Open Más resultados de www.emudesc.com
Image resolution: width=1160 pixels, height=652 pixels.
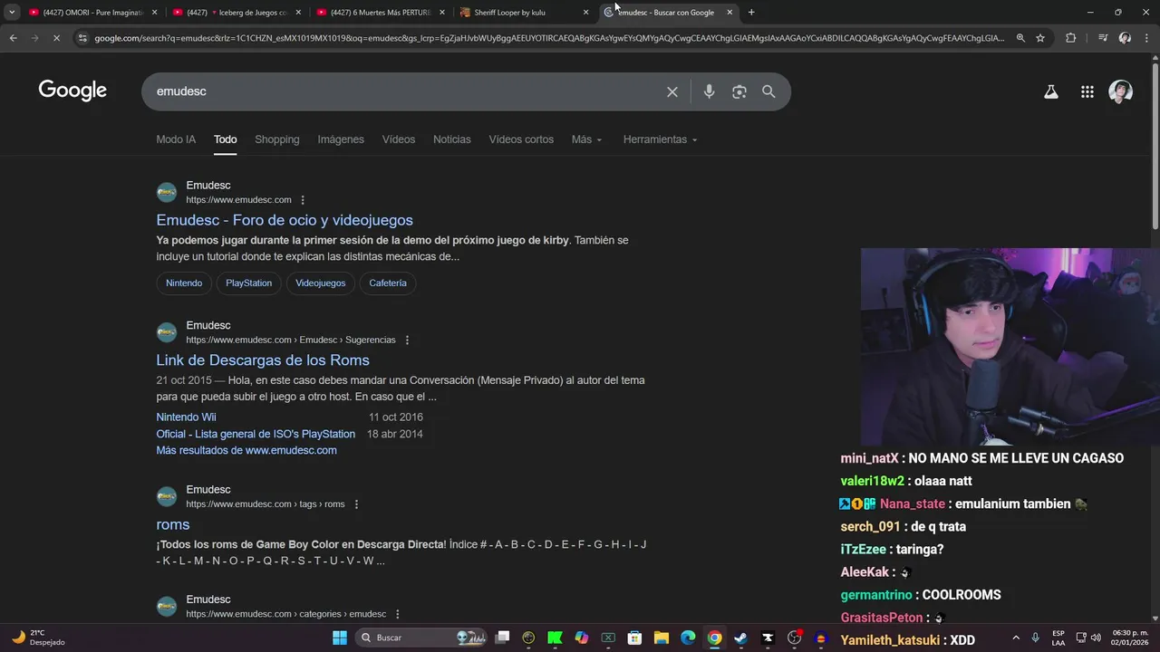click(246, 450)
